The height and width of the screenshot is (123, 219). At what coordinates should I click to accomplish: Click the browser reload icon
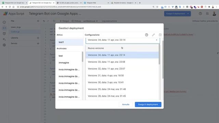(10, 7)
